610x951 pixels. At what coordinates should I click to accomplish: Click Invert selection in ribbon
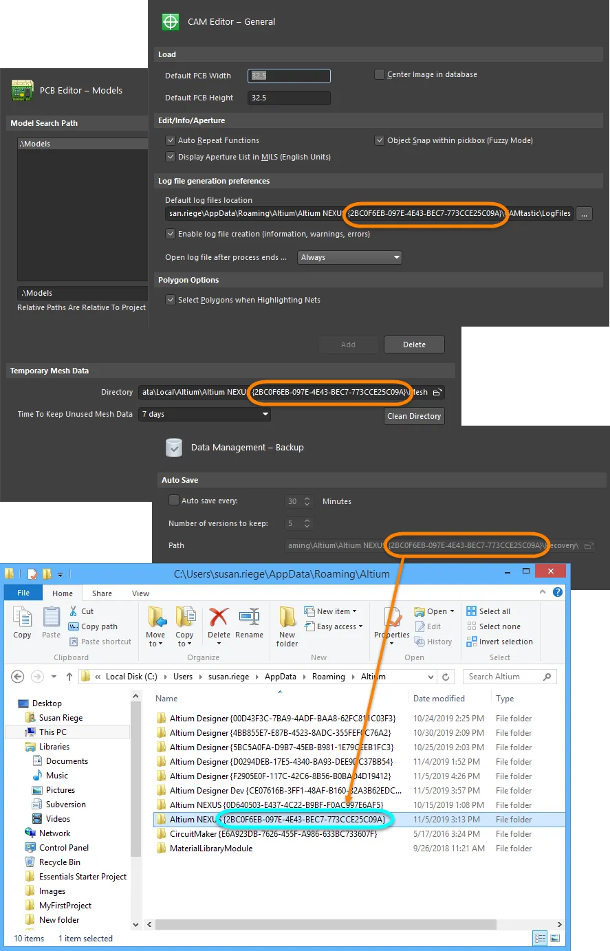point(499,642)
